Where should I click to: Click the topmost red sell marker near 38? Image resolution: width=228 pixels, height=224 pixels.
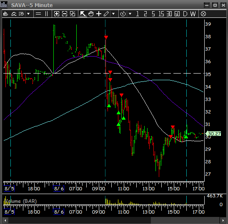coord(106,37)
